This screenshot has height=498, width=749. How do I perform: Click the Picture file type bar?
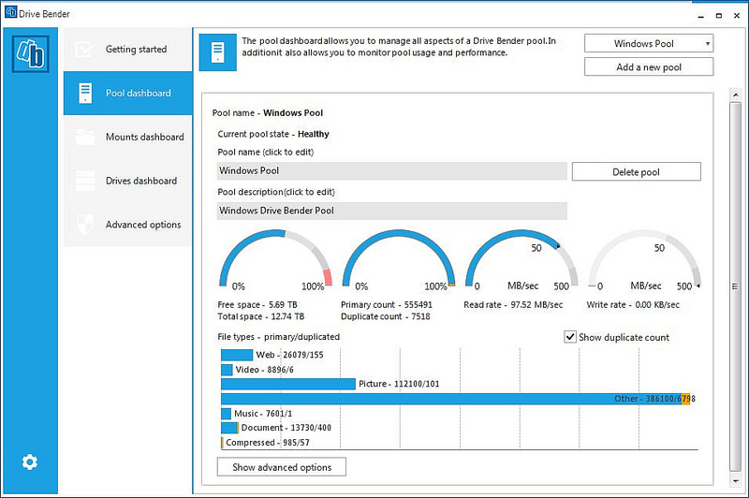pos(288,384)
